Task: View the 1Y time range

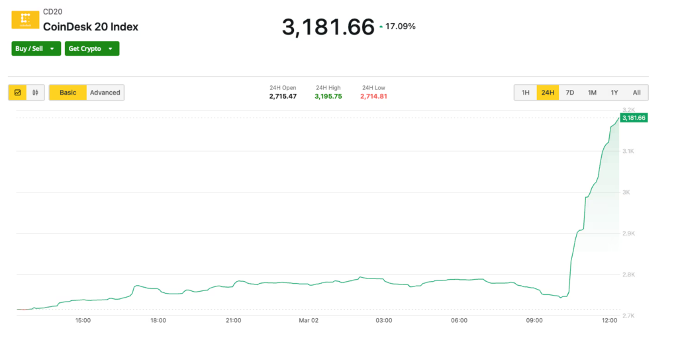Action: point(614,93)
